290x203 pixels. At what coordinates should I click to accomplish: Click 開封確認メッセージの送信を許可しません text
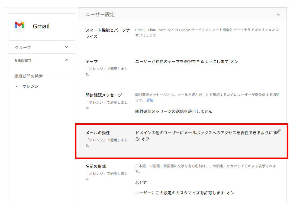tap(173, 111)
